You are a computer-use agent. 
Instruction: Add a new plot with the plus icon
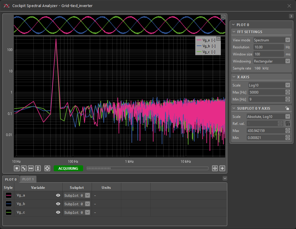tap(222, 168)
